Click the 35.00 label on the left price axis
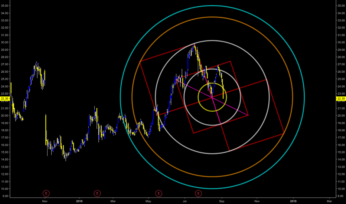346x204 pixels. tap(4, 6)
